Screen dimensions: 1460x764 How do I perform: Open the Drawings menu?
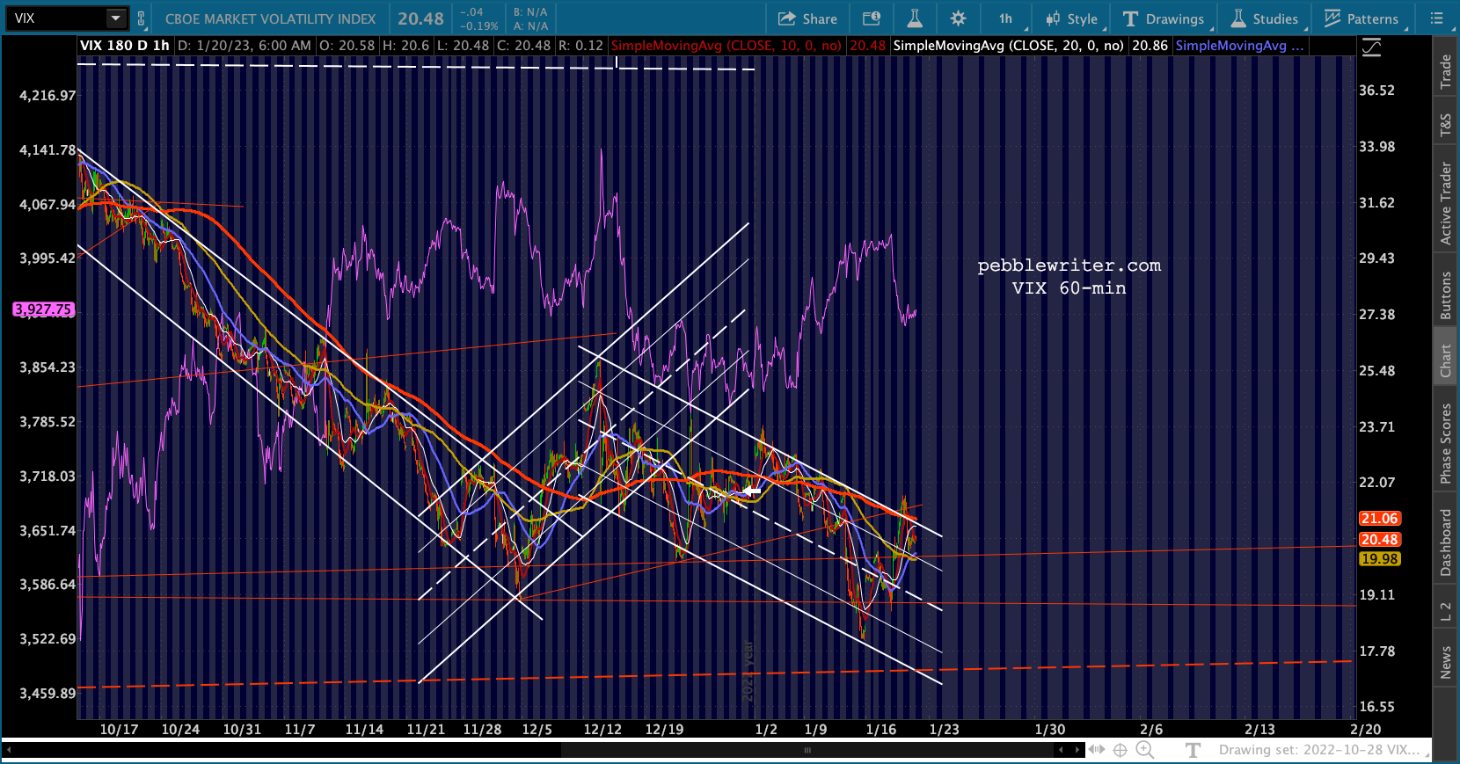1164,18
